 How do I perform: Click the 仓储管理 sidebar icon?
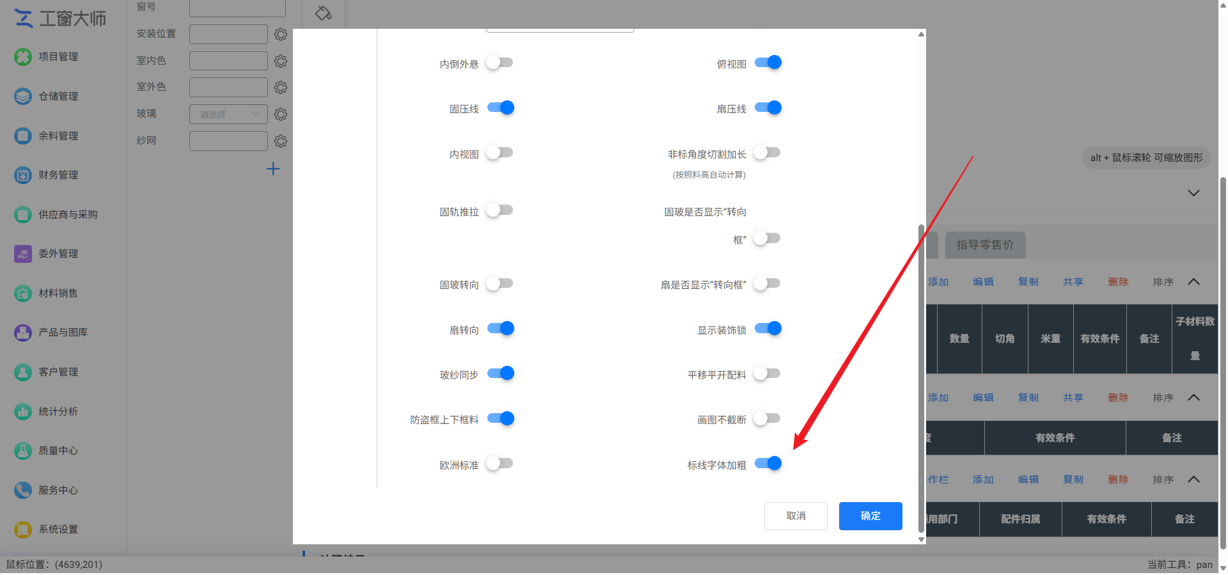pyautogui.click(x=23, y=97)
